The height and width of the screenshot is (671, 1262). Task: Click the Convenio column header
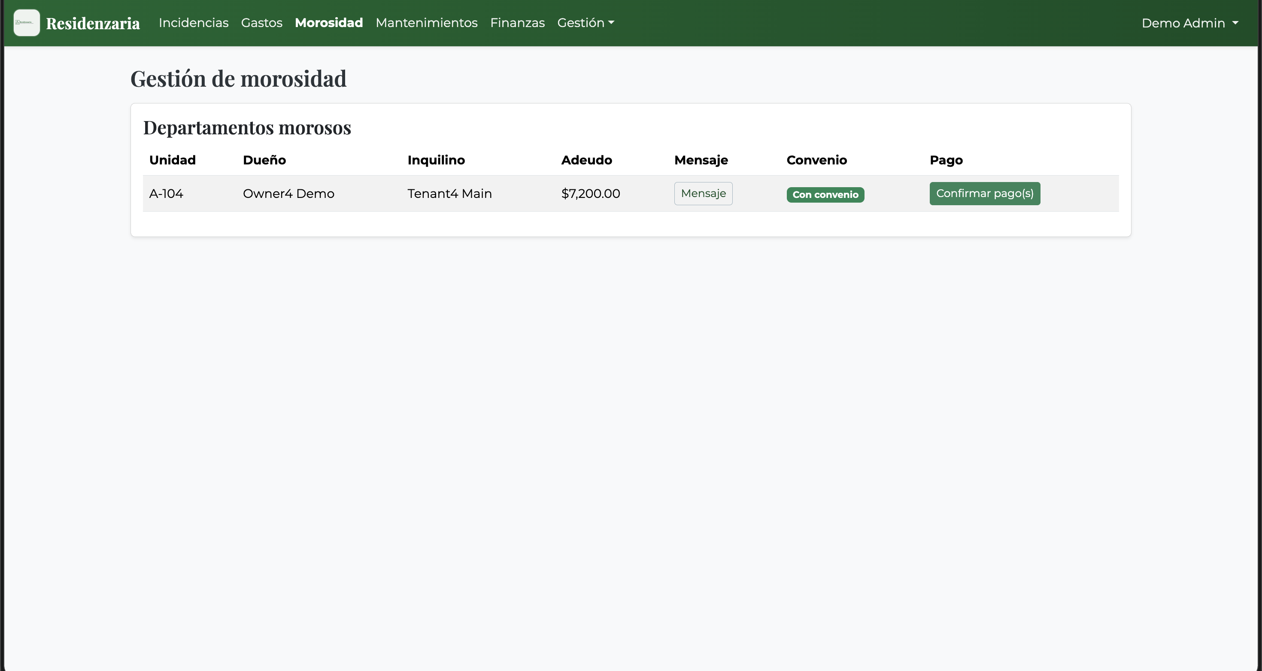point(817,160)
